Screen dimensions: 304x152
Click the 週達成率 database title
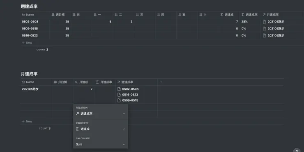[x=29, y=7]
